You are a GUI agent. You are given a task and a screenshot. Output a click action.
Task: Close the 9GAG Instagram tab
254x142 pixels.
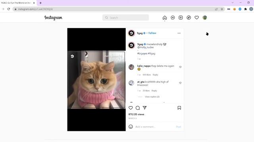pos(34,3)
